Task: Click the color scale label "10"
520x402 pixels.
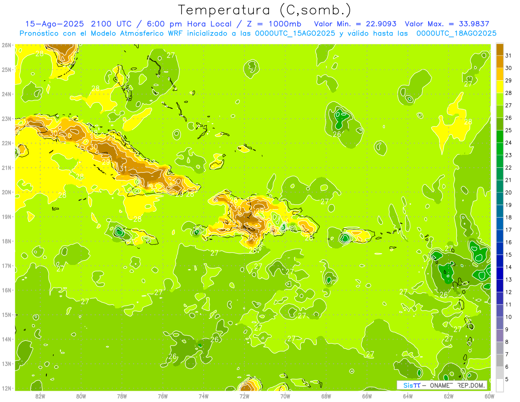Action: click(x=508, y=317)
